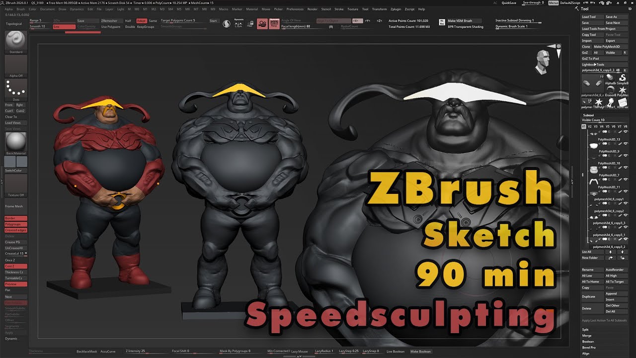Collapse the Tool palette header
Screen dimensions: 636x358
coord(584,8)
